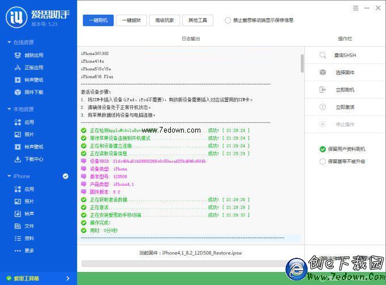This screenshot has width=386, height=285.
Task: Click the 爱思助手 i4 logo icon
Action: [16, 17]
